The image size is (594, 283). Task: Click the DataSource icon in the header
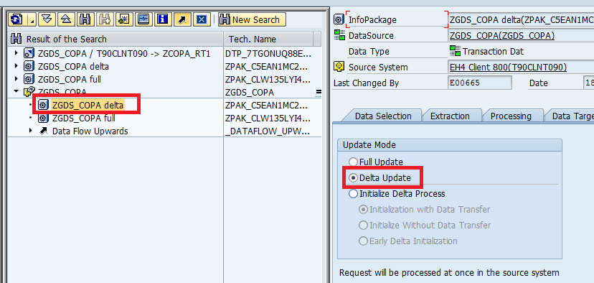[x=339, y=36]
